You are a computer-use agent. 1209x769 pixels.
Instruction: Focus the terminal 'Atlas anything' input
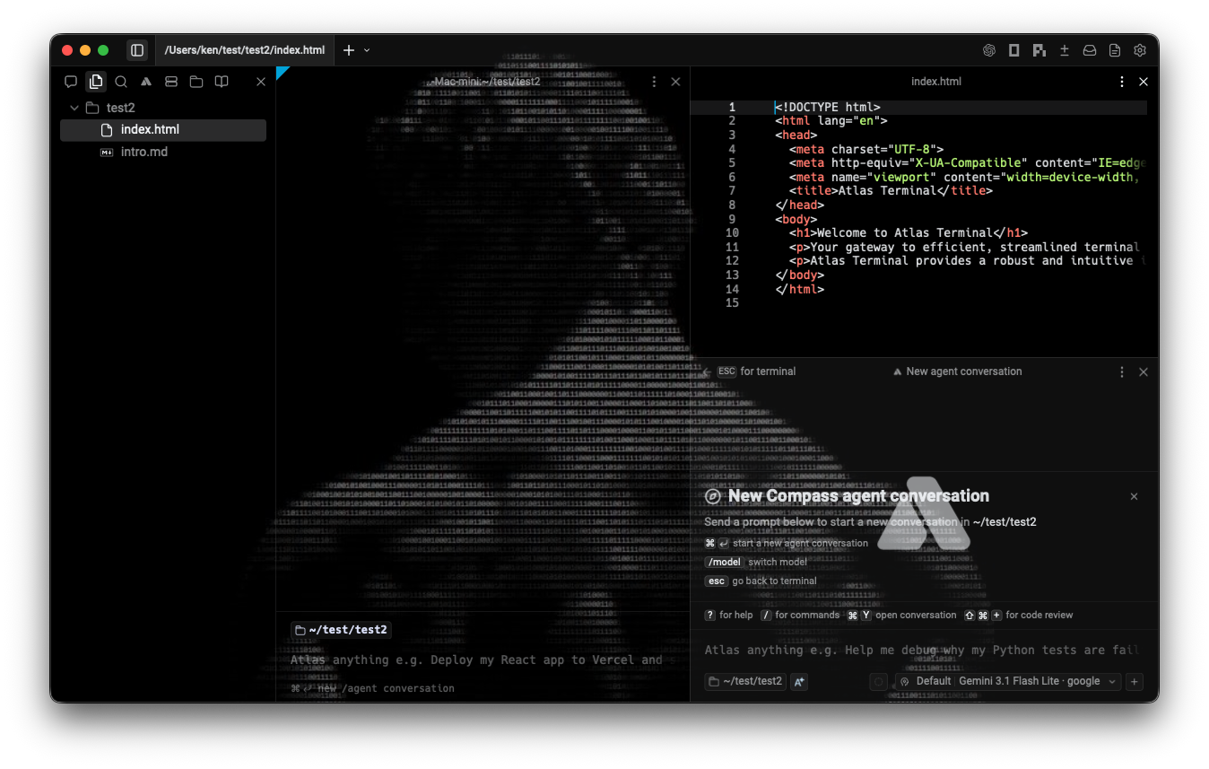point(476,660)
